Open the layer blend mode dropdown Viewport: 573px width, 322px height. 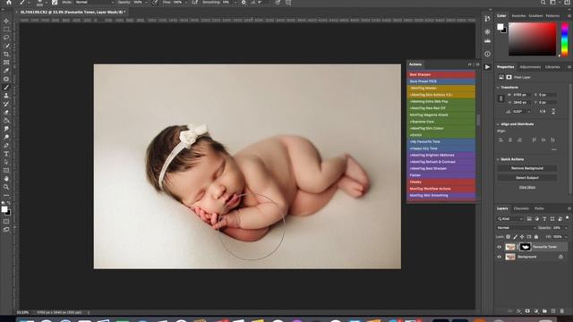click(x=516, y=228)
